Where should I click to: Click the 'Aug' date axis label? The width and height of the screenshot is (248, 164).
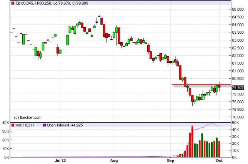point(114,161)
